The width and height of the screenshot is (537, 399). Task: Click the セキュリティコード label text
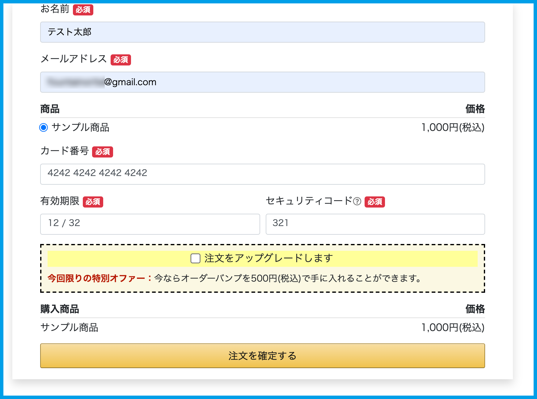pos(309,201)
